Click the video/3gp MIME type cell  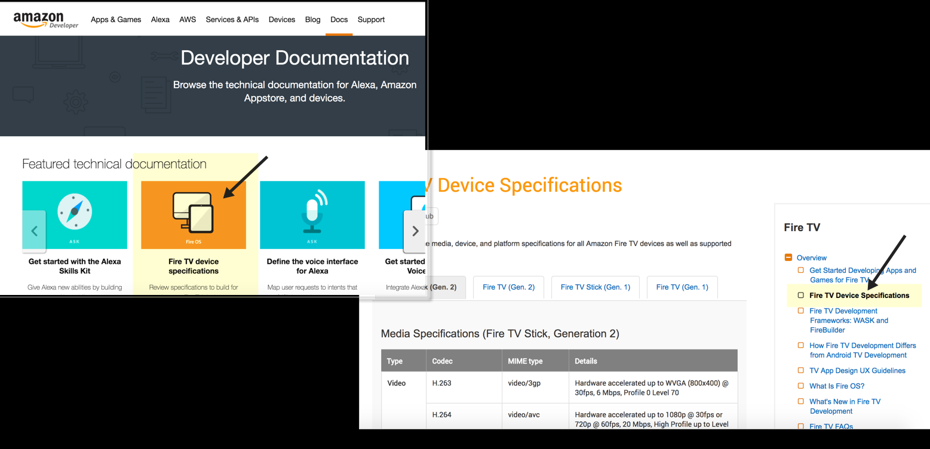535,388
